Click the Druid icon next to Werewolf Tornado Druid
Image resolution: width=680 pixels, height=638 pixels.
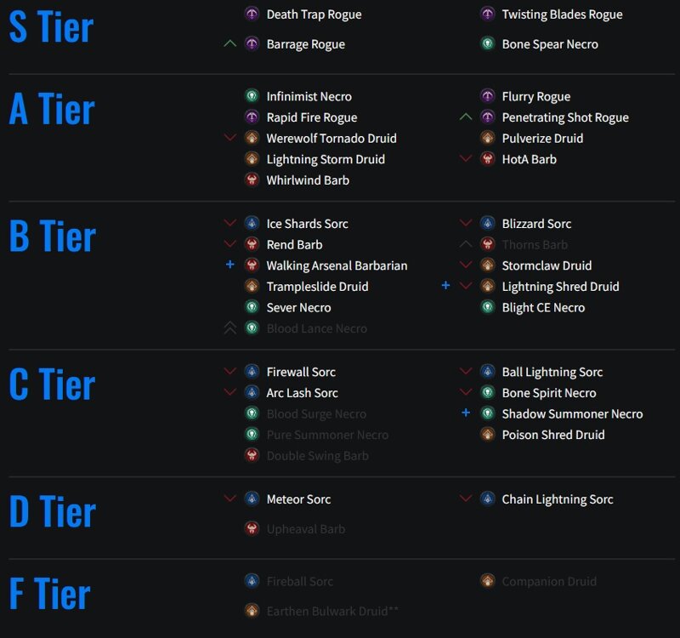252,138
